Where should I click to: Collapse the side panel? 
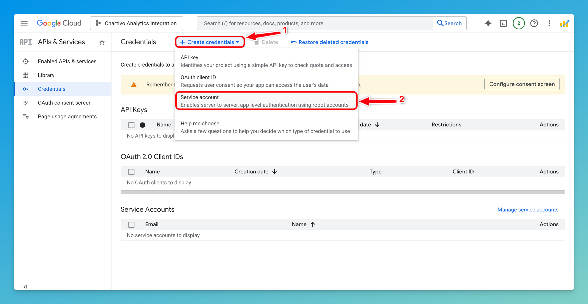25,287
